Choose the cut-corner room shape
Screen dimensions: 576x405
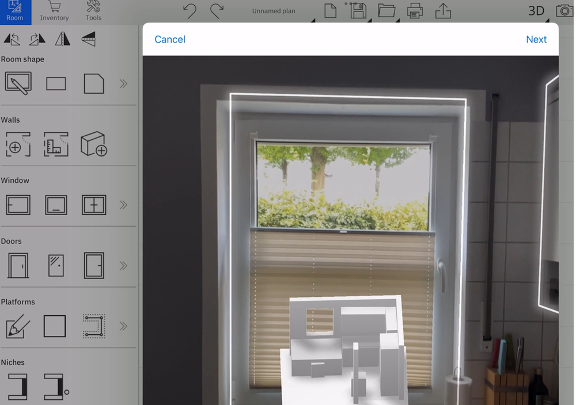click(94, 83)
